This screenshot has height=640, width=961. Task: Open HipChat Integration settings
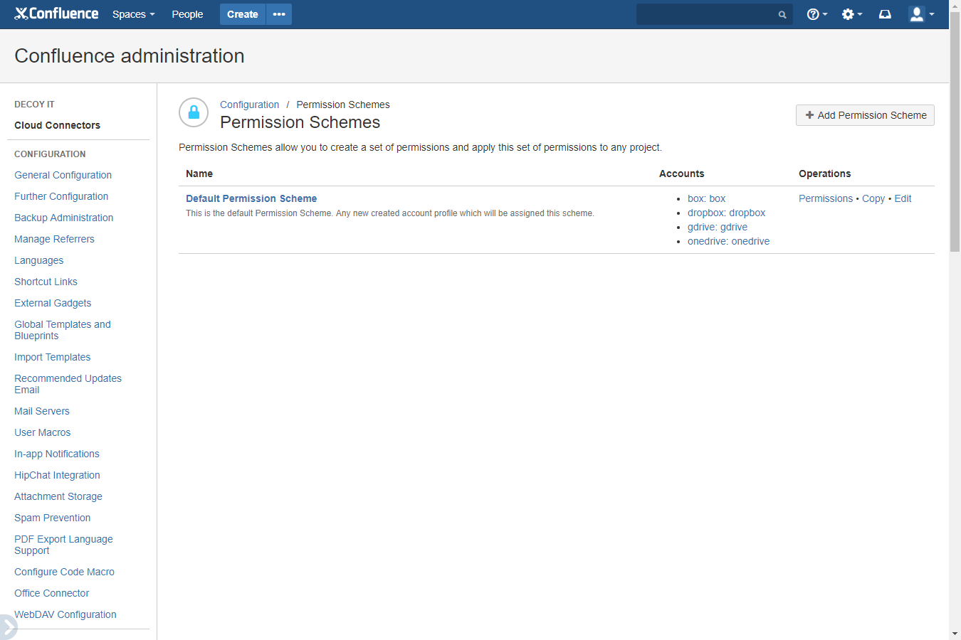pyautogui.click(x=57, y=475)
